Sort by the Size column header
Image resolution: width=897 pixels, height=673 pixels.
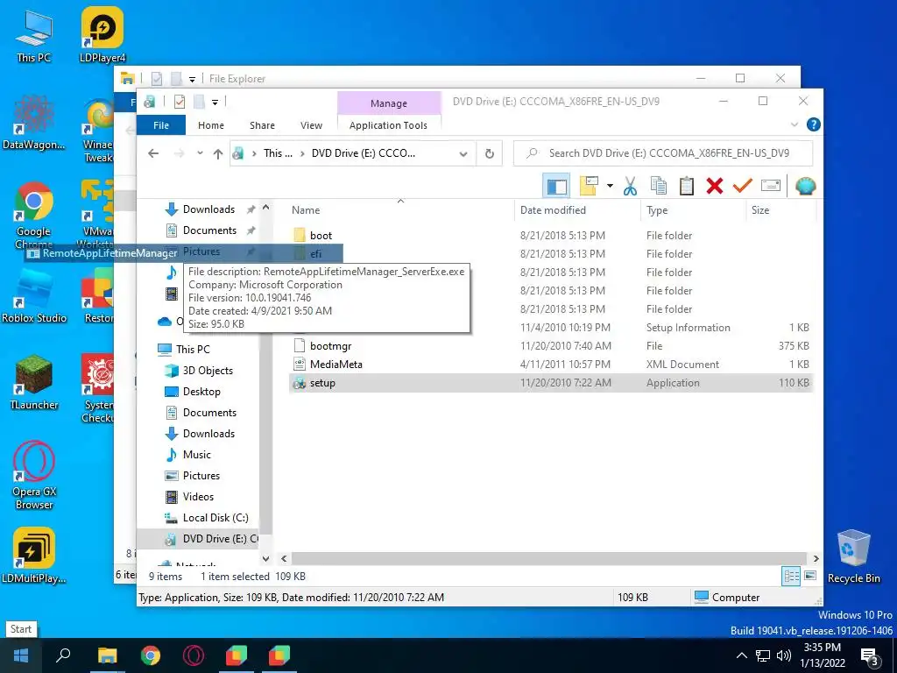[780, 210]
